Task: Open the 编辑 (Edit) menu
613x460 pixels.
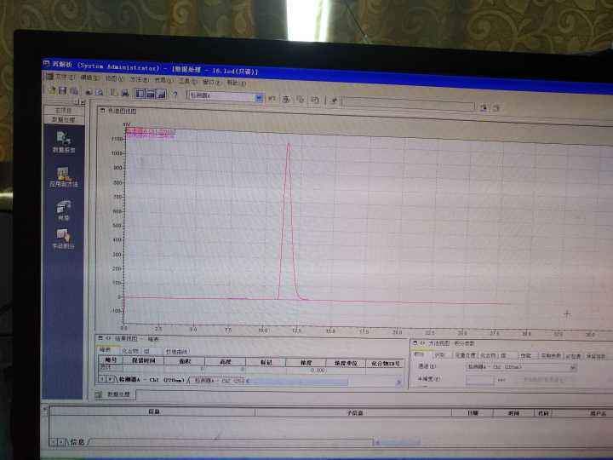Action: point(89,78)
